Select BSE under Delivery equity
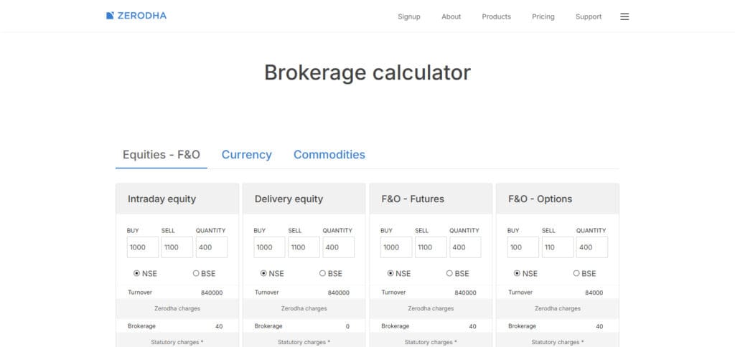 click(322, 273)
